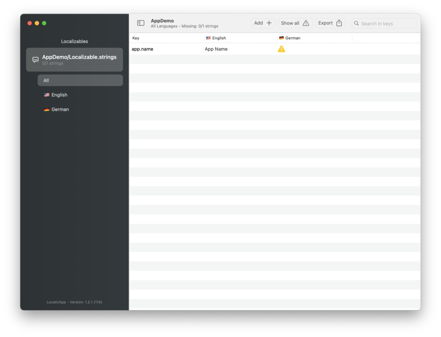The width and height of the screenshot is (441, 337).
Task: Click the US flag in sidebar
Action: (47, 95)
